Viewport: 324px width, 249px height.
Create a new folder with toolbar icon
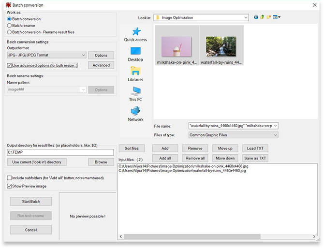(268, 17)
